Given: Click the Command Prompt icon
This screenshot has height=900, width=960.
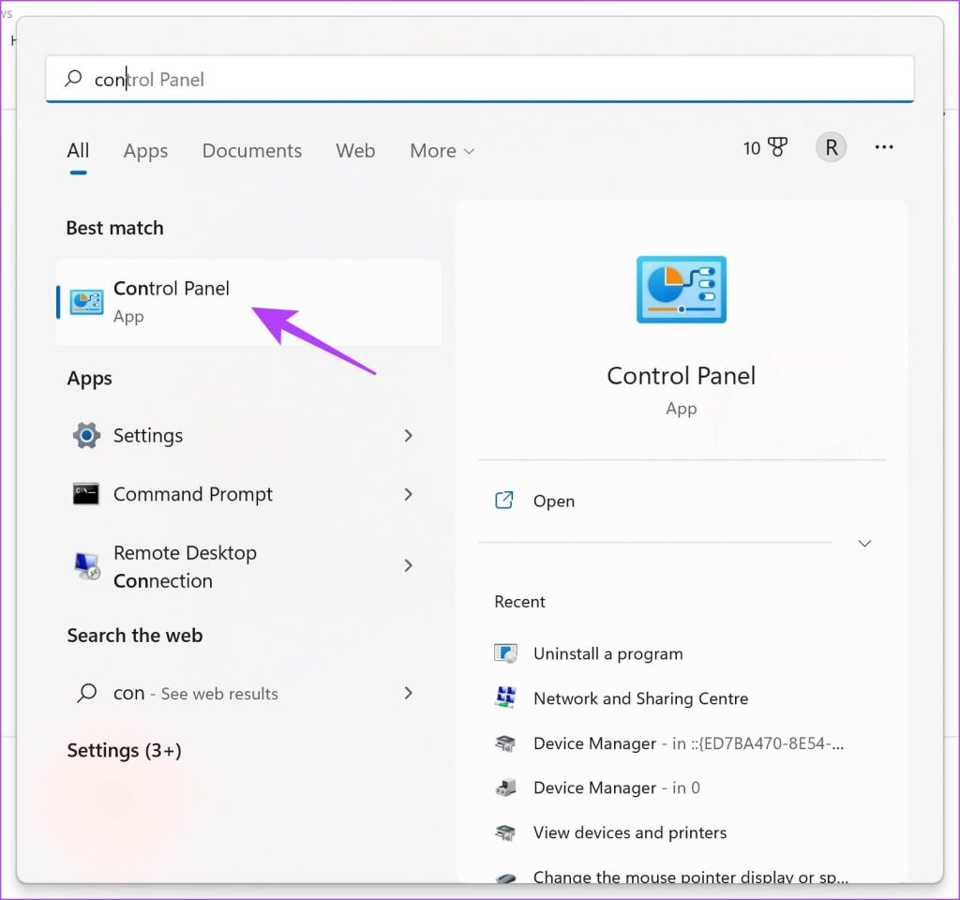Looking at the screenshot, I should pyautogui.click(x=86, y=494).
